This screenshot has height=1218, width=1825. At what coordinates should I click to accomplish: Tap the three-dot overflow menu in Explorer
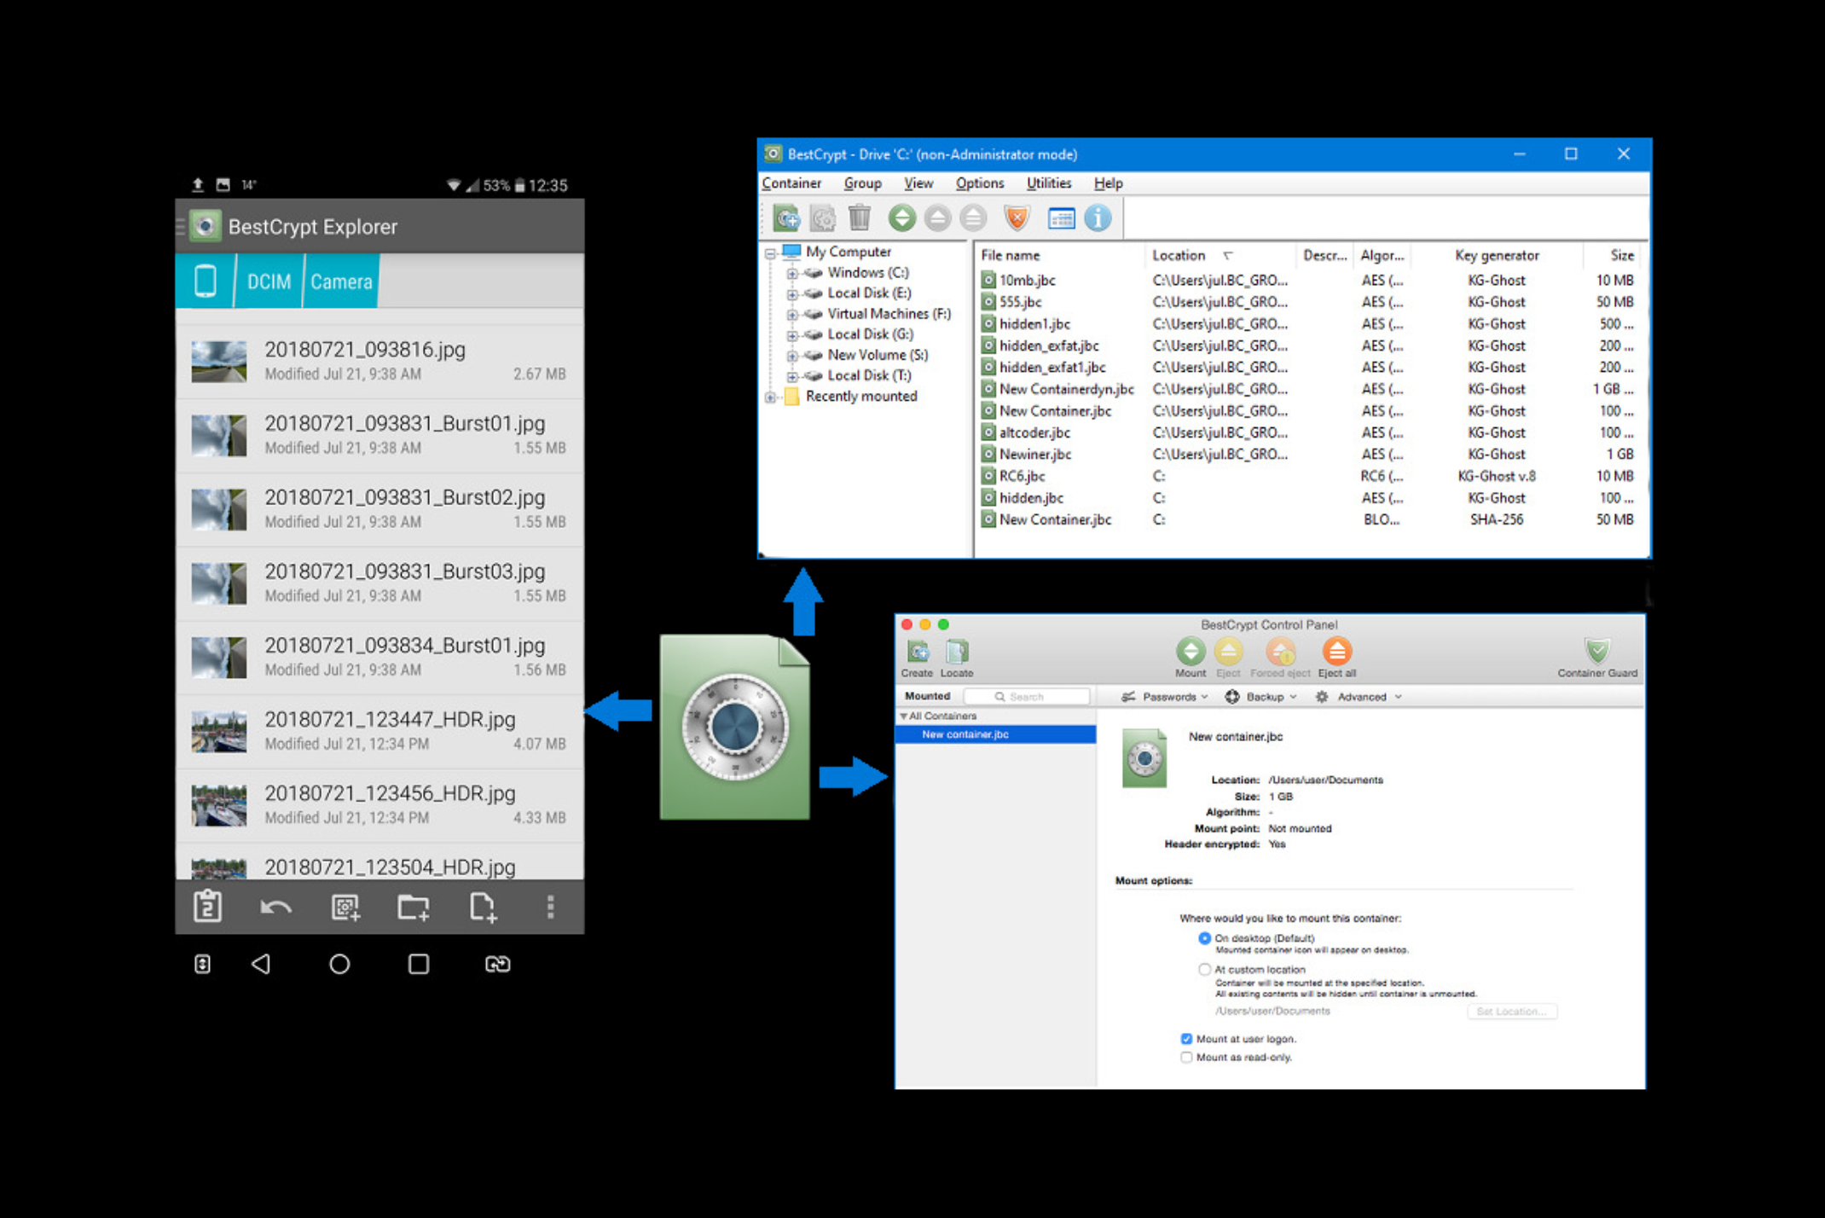coord(550,907)
